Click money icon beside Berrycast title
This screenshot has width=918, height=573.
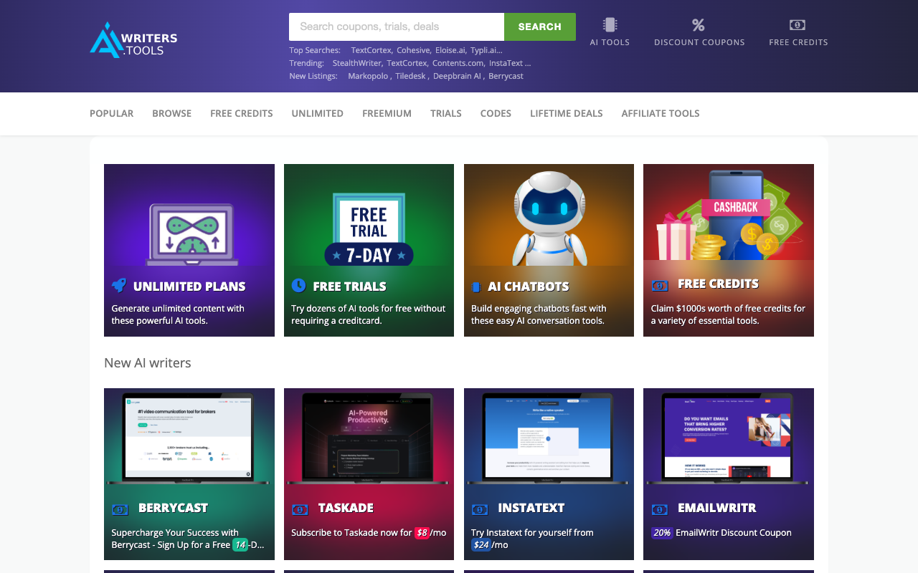click(120, 509)
